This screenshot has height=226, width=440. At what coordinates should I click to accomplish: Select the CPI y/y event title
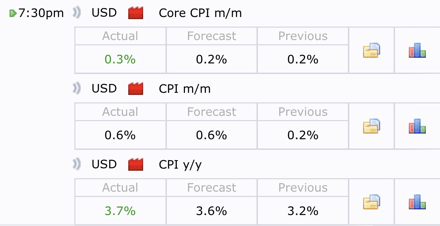(180, 165)
